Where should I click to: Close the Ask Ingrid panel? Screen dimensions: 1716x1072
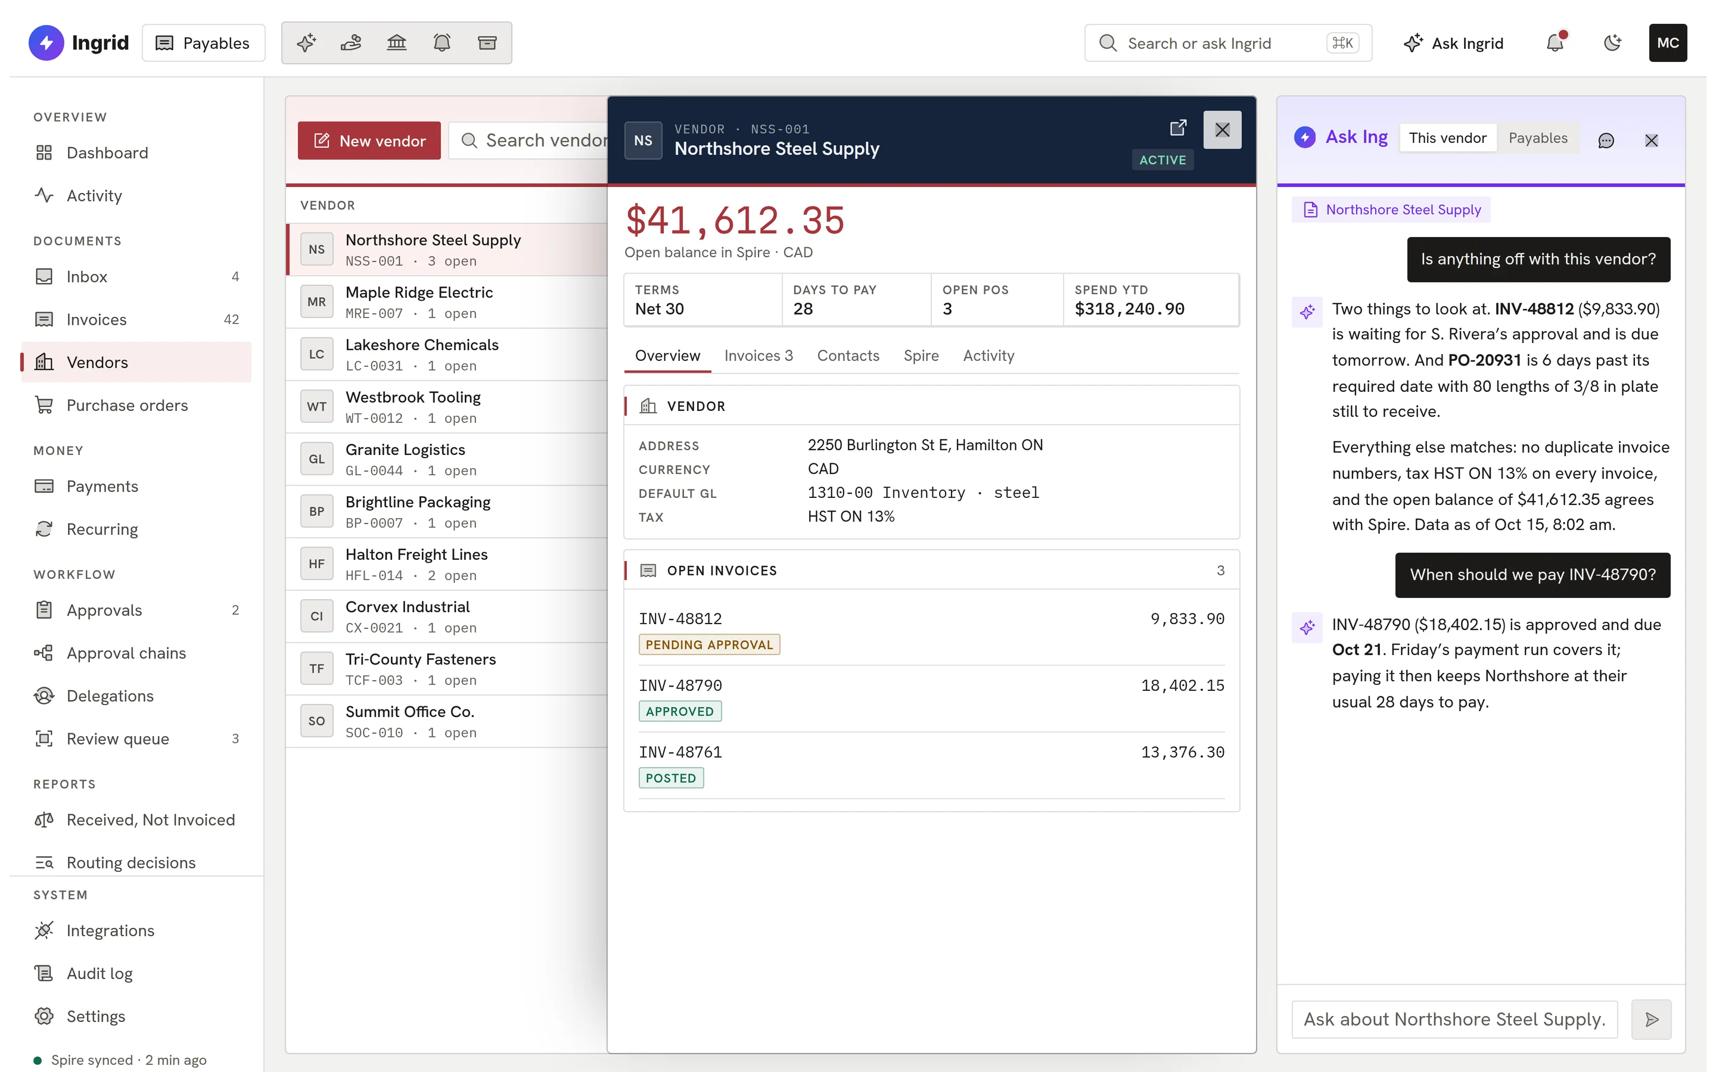pos(1652,141)
